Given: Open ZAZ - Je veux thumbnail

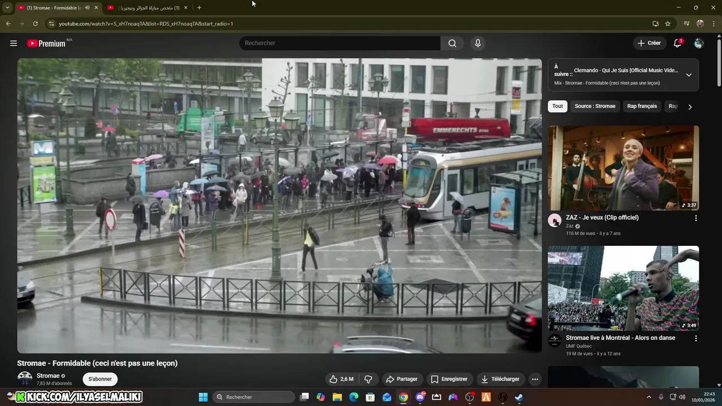Looking at the screenshot, I should (623, 168).
